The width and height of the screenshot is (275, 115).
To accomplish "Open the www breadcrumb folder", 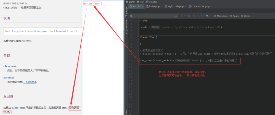I will pos(130,2).
